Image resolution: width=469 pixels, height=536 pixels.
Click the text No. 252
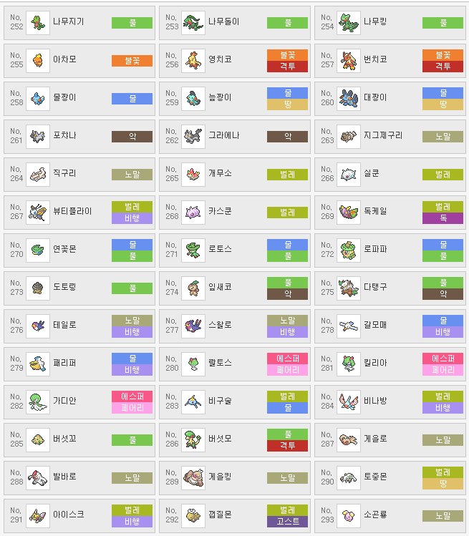click(16, 22)
